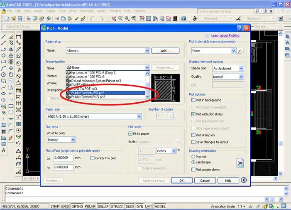
Task: Open the Draw menu
Action: click(x=73, y=11)
